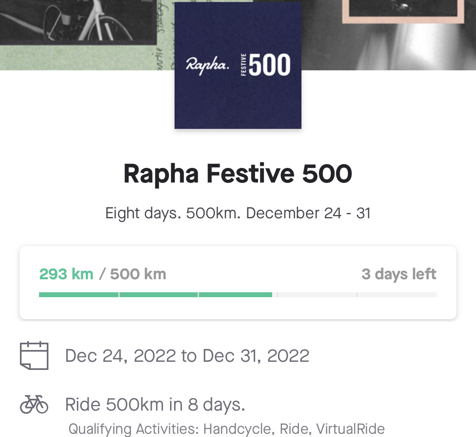Tap the Qualifying Activities line
The width and height of the screenshot is (476, 437).
pos(227,428)
